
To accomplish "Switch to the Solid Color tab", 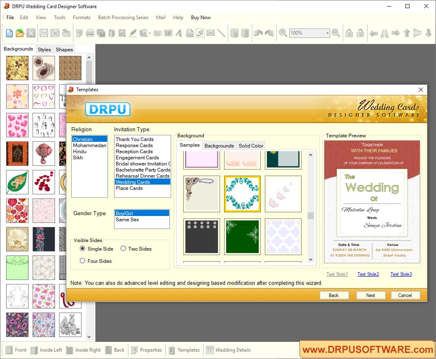I will (x=251, y=146).
